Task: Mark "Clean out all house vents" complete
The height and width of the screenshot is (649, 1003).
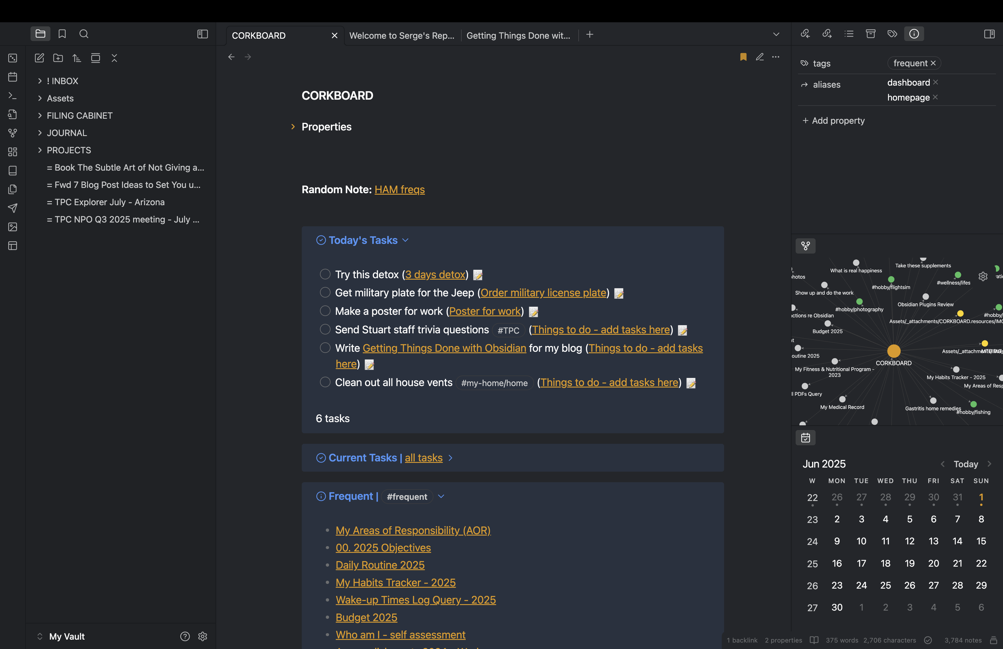Action: click(325, 383)
